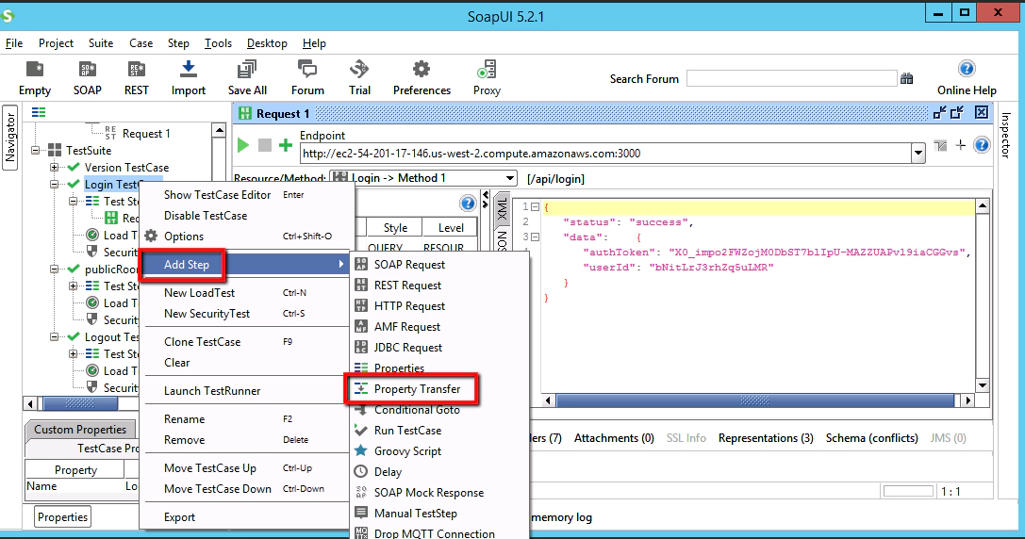This screenshot has width=1025, height=539.
Task: Collapse the publicRooms test case node
Action: pyautogui.click(x=55, y=269)
